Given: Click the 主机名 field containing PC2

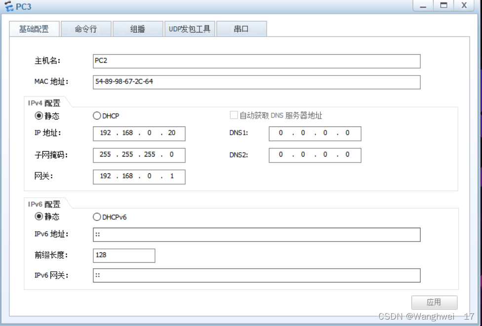Looking at the screenshot, I should [x=257, y=61].
